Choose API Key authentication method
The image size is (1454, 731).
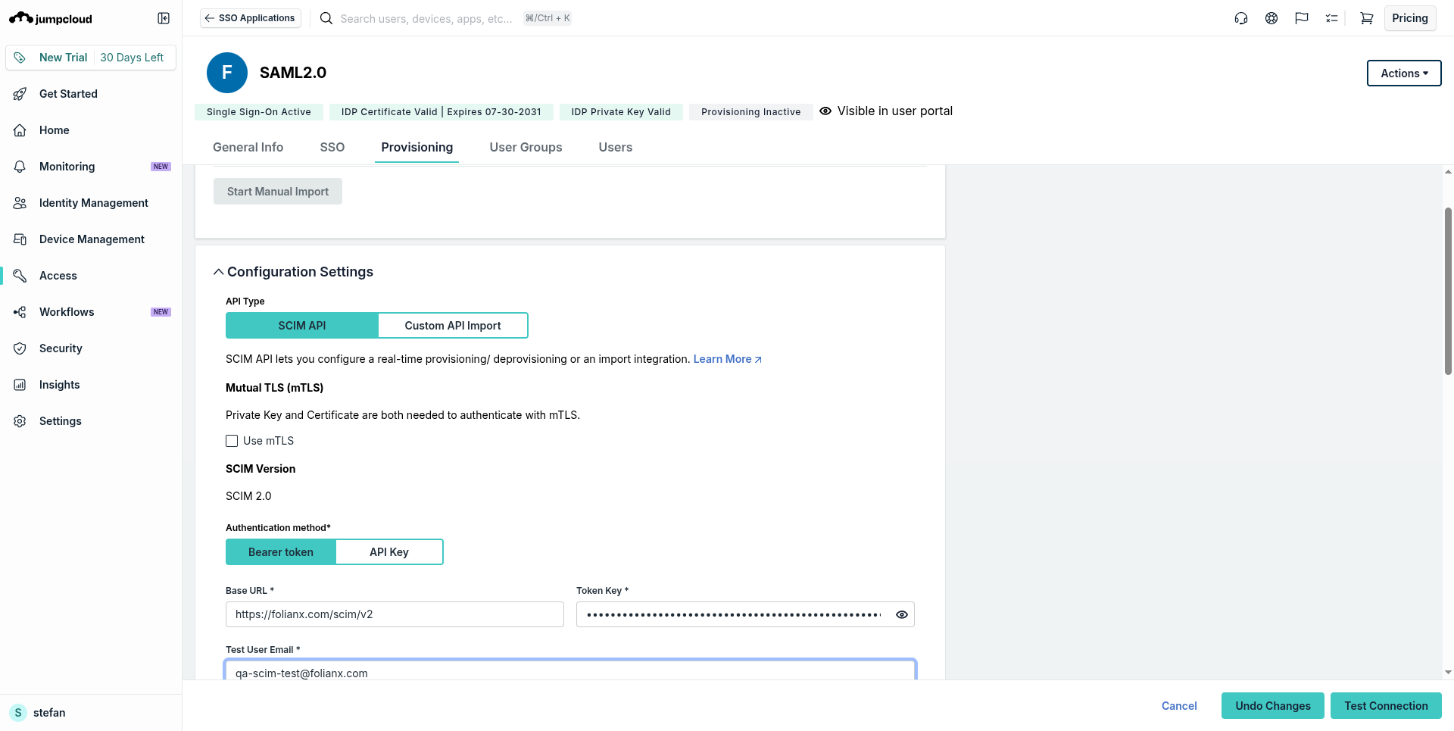[x=389, y=552]
